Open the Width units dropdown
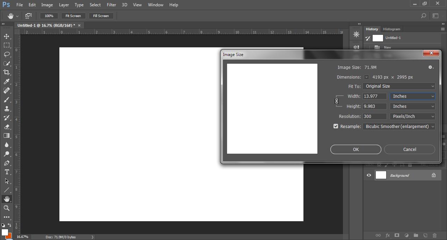Viewport: 447px width, 240px height. pos(412,96)
